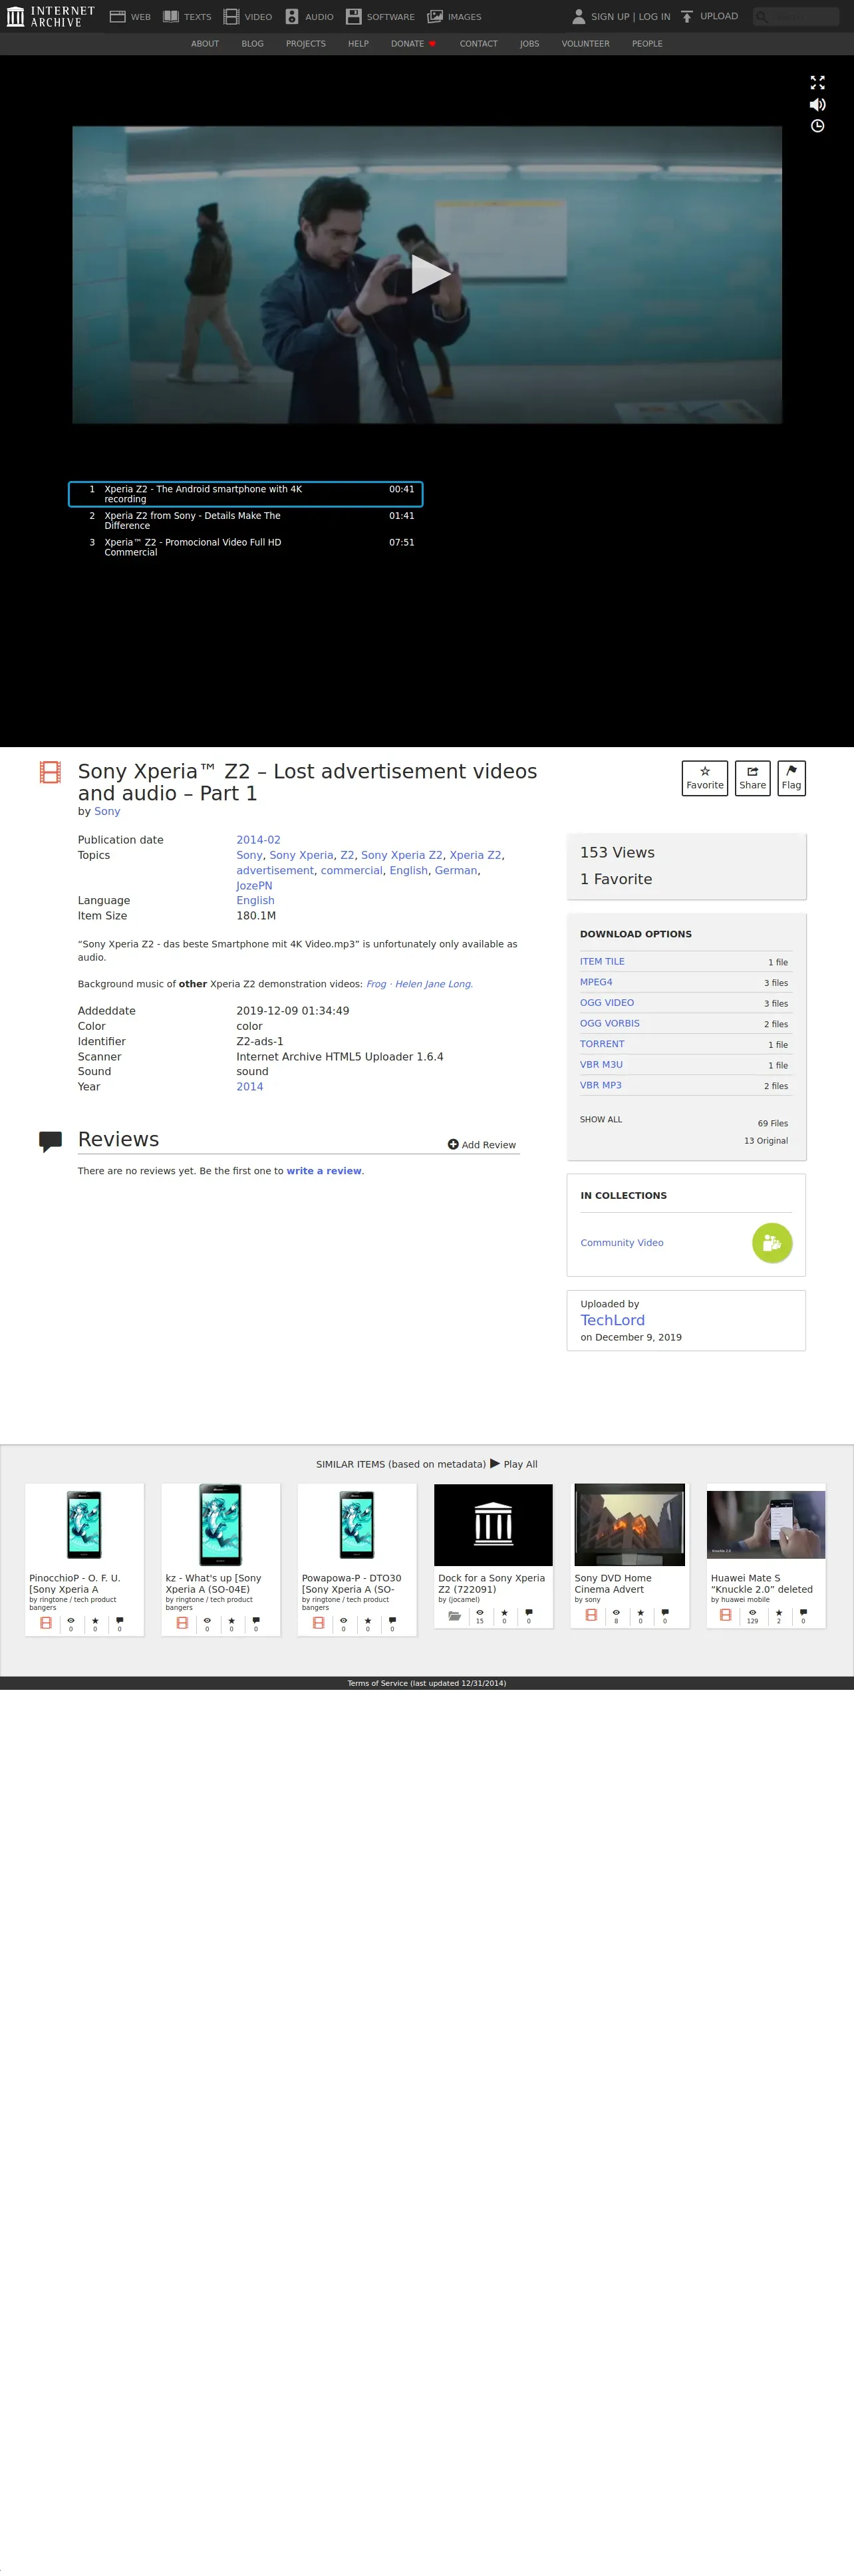854x2576 pixels.
Task: Click the 13 Original files link
Action: tap(765, 1141)
